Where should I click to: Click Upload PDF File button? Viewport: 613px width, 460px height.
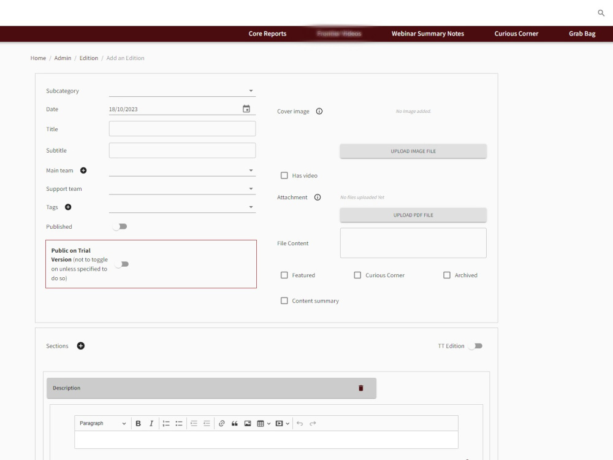(x=413, y=215)
